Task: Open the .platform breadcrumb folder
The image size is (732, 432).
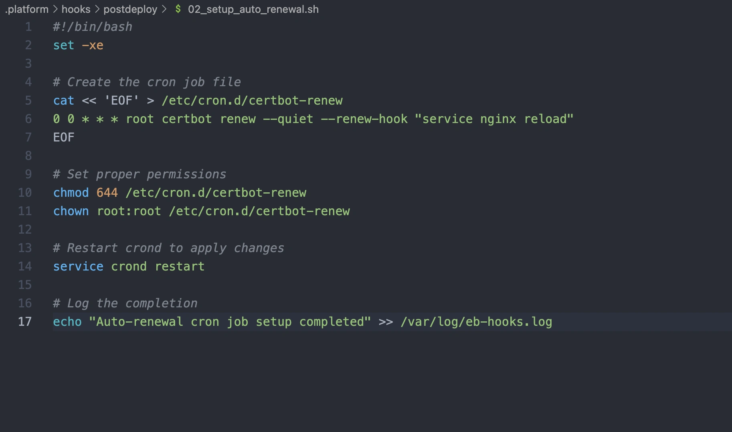Action: (27, 9)
